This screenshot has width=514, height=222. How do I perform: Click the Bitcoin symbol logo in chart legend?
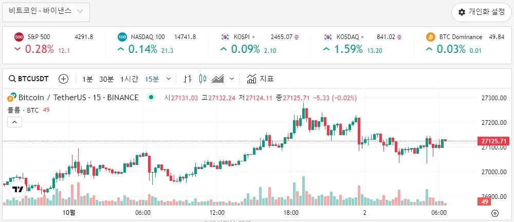click(12, 98)
